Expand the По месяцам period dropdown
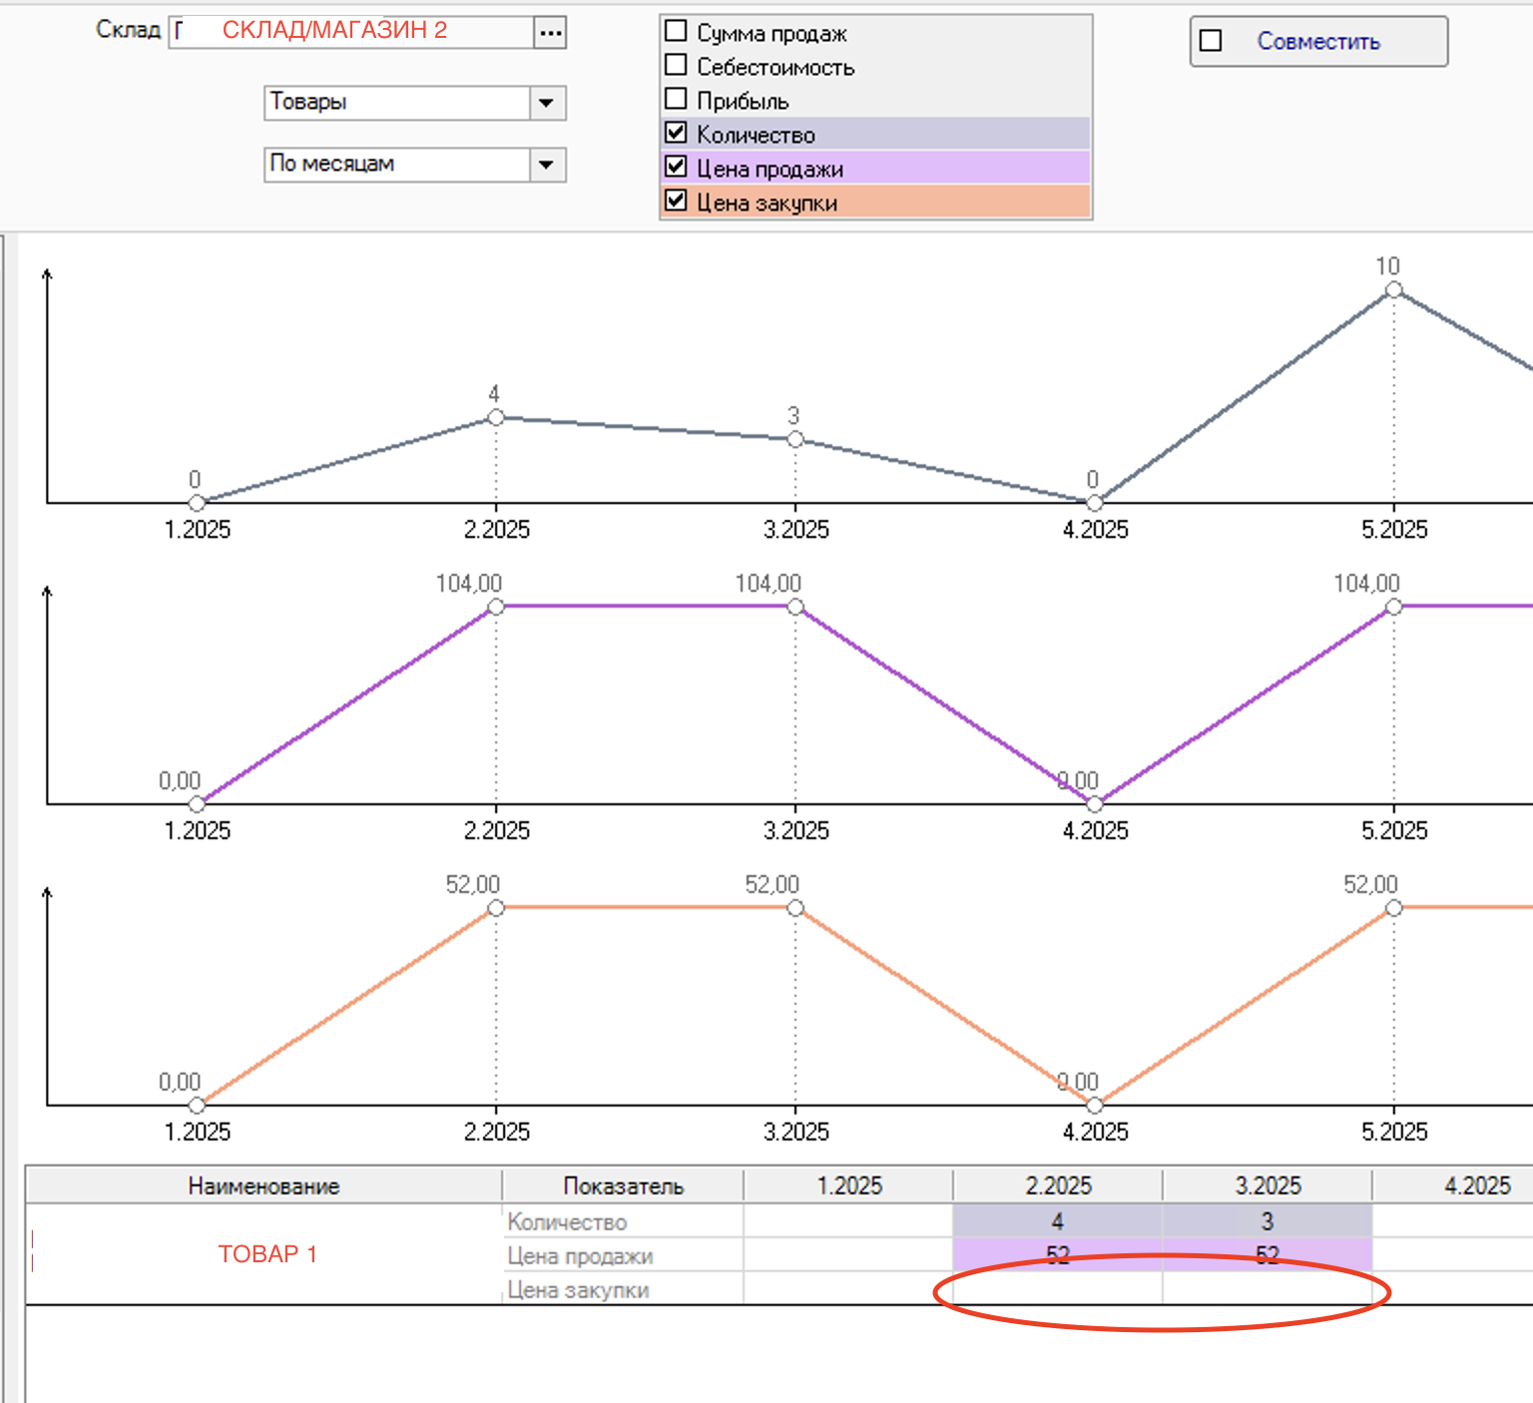This screenshot has height=1403, width=1533. pyautogui.click(x=546, y=165)
